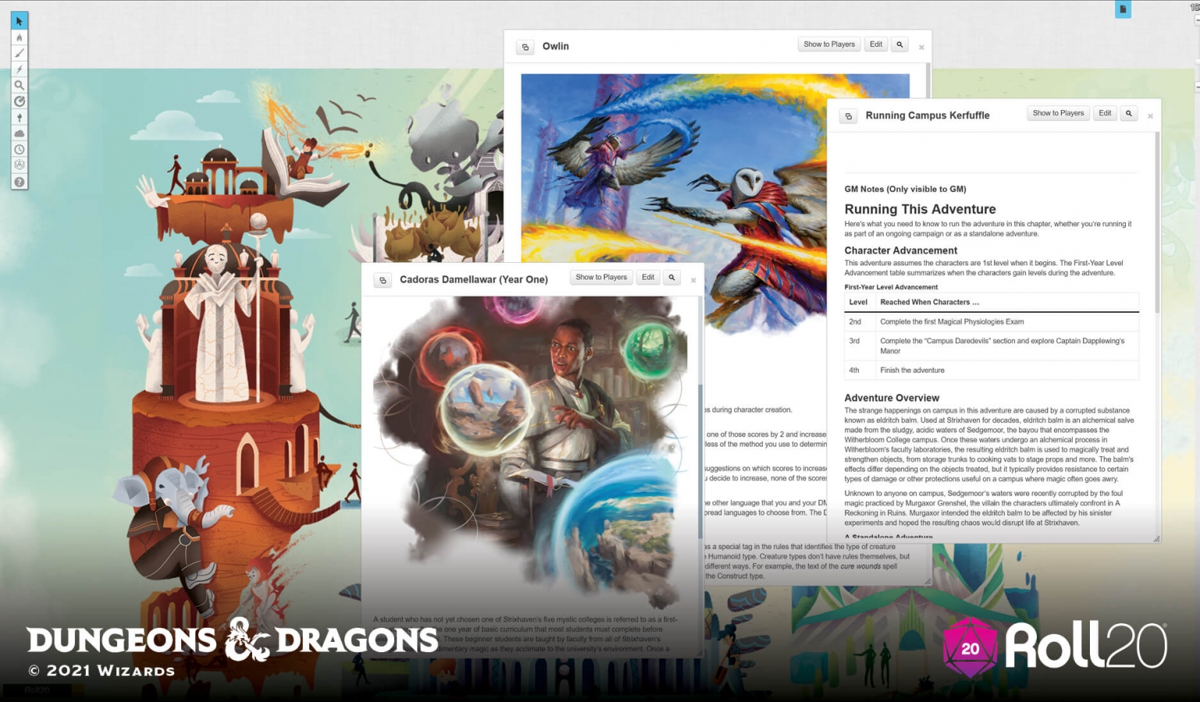The image size is (1200, 702).
Task: Select the torch Lighting tool
Action: click(x=20, y=118)
